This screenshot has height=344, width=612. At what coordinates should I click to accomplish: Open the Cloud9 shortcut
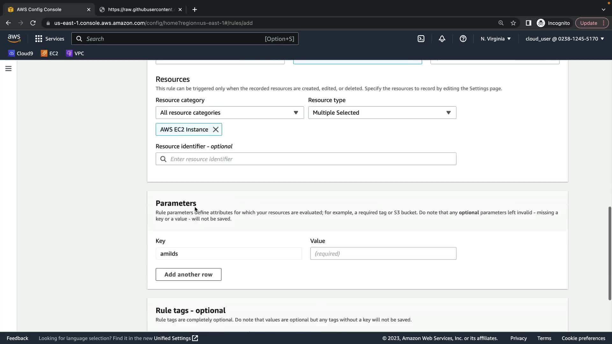coord(21,54)
